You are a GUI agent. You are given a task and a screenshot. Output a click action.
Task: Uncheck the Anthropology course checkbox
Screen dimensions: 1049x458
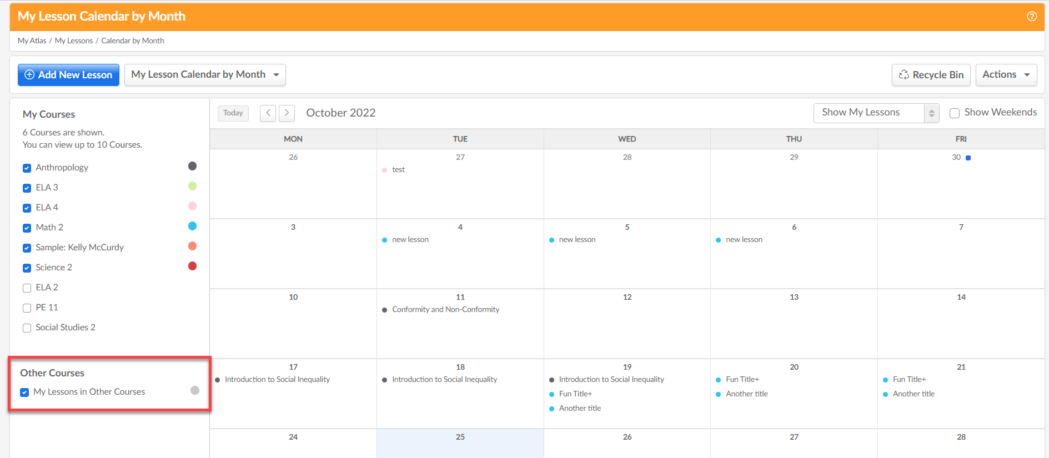[x=27, y=168]
